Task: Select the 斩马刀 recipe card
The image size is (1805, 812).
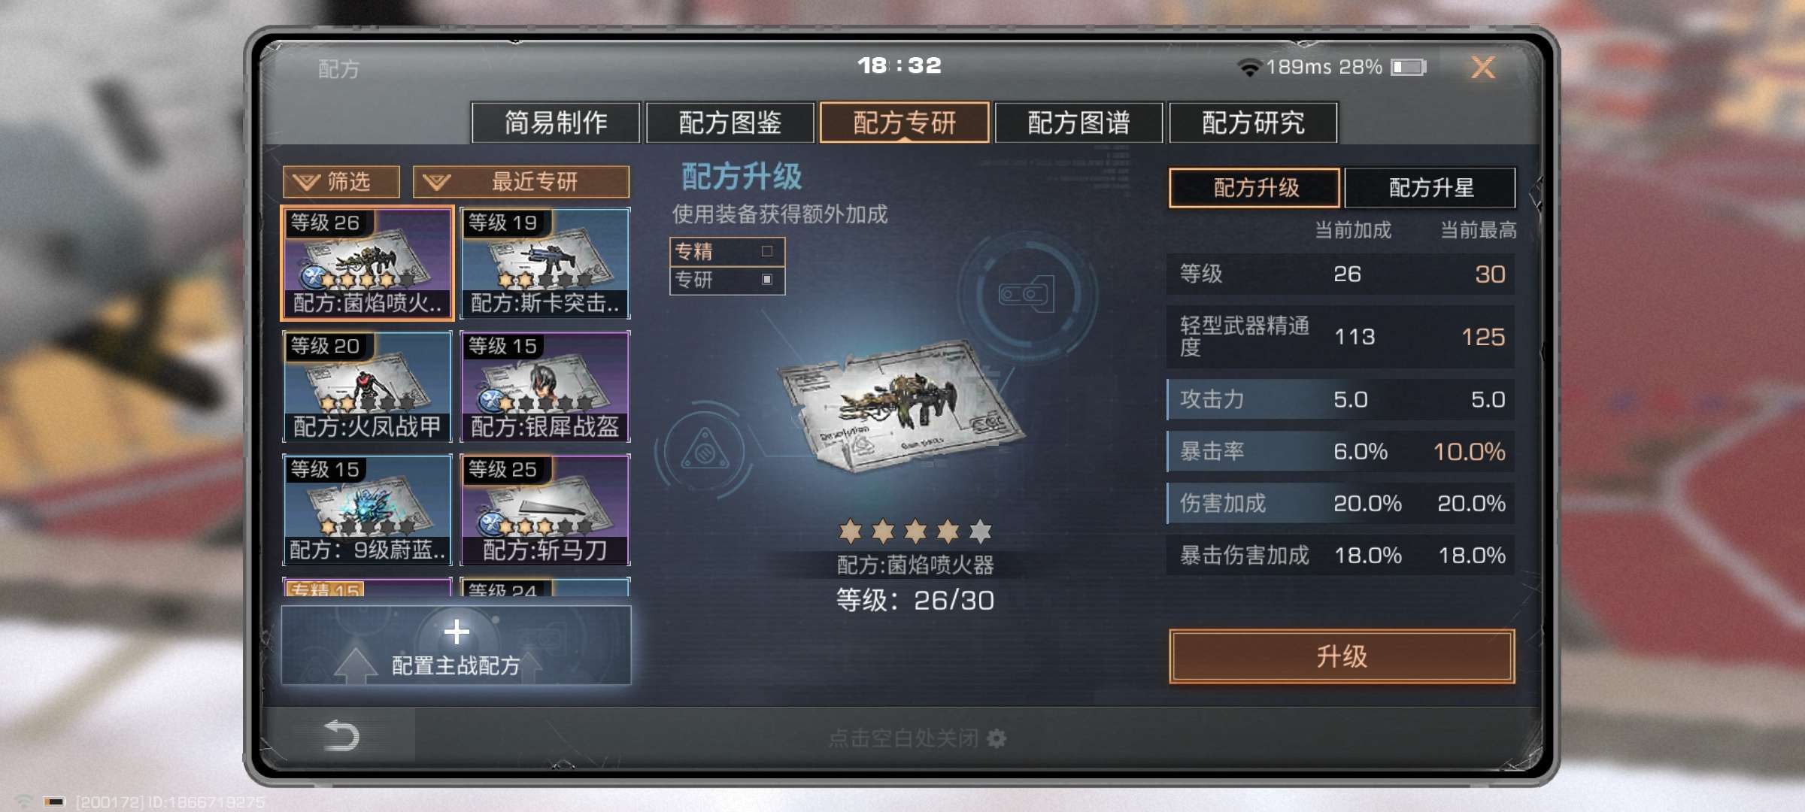Action: (x=545, y=510)
